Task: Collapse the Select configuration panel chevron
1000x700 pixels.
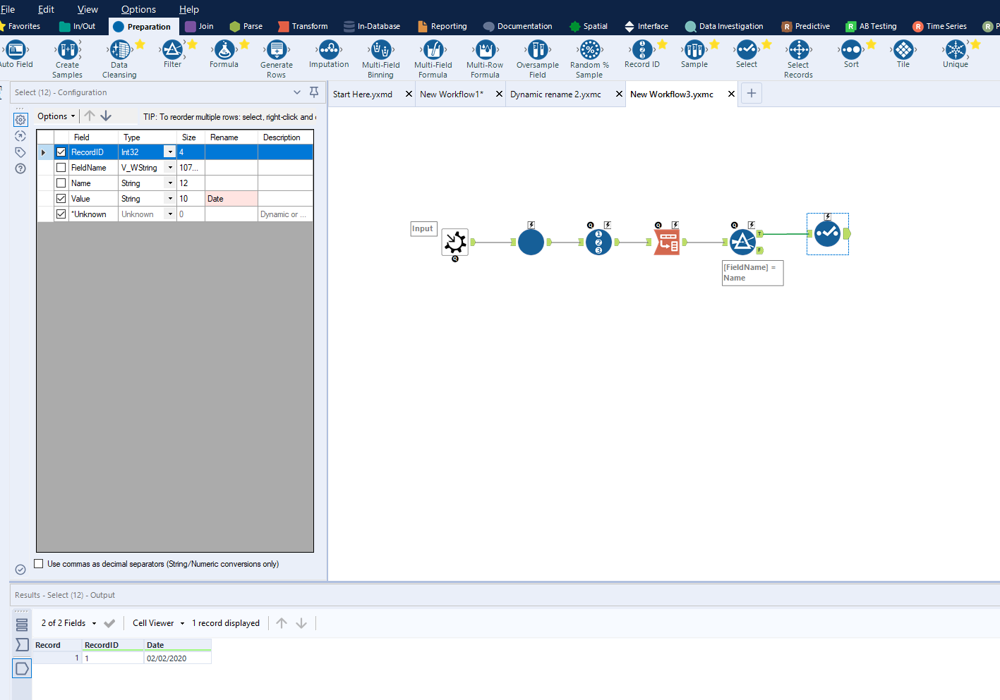Action: 297,92
